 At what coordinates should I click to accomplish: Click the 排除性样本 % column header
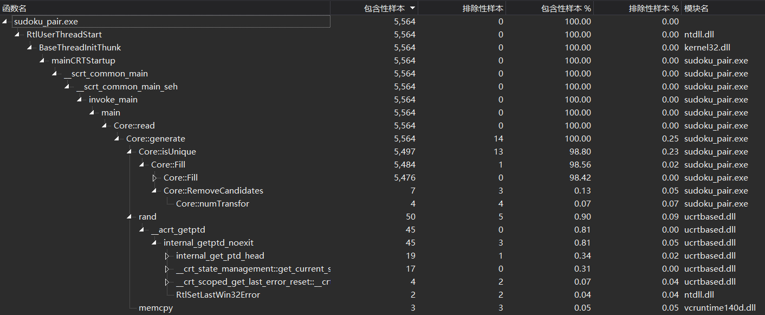pos(637,8)
